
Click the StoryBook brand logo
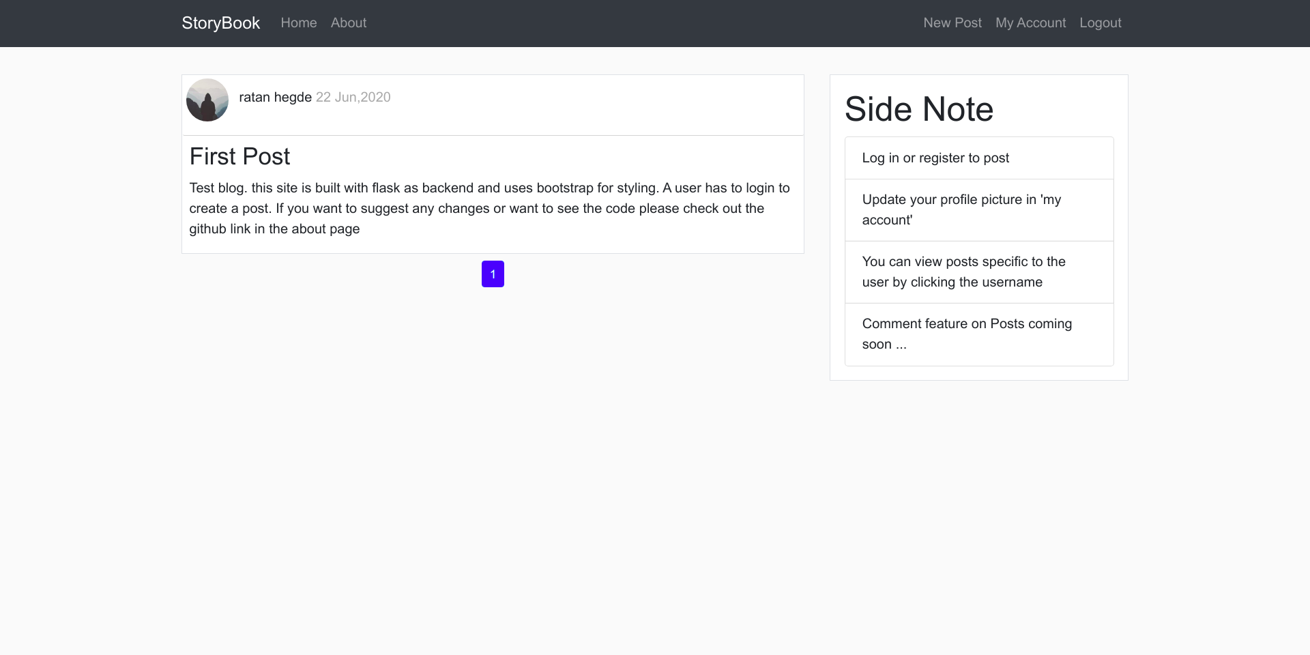[220, 23]
